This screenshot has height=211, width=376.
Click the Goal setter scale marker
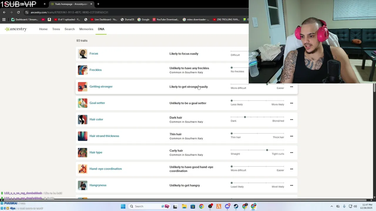[231, 101]
